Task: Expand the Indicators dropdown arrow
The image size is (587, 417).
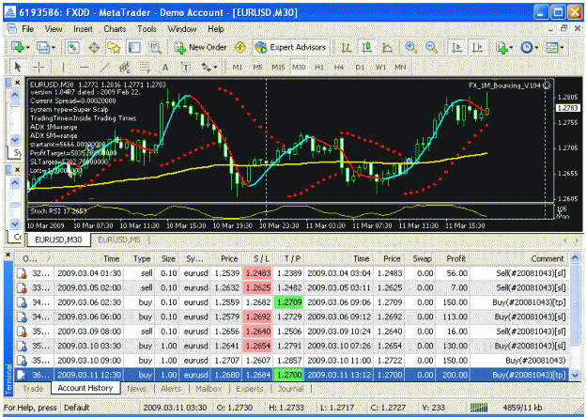Action: 511,48
